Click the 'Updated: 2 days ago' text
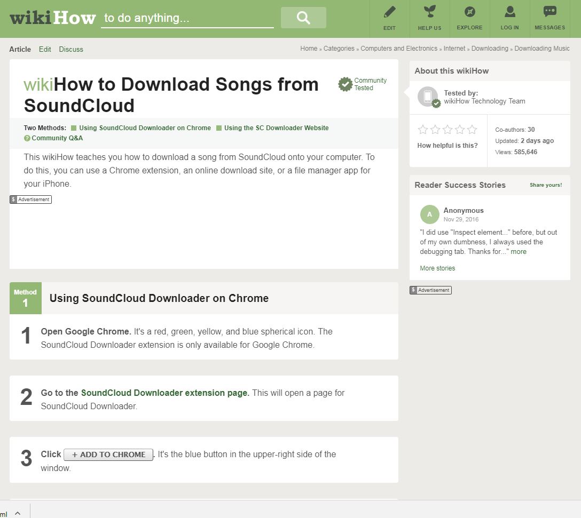Viewport: 581px width, 518px height. click(524, 141)
